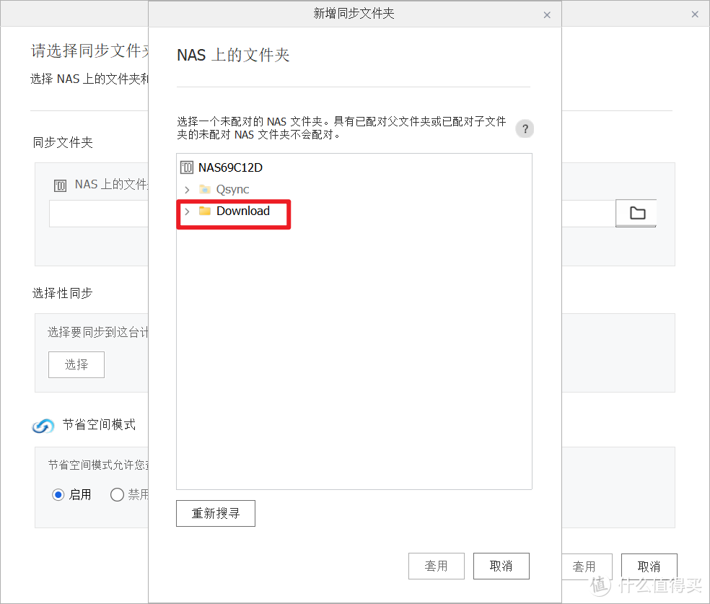Select the 禁用 radio button

(x=116, y=494)
